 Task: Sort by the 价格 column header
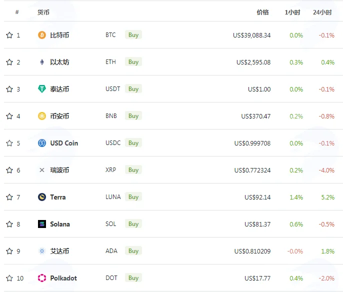(262, 12)
